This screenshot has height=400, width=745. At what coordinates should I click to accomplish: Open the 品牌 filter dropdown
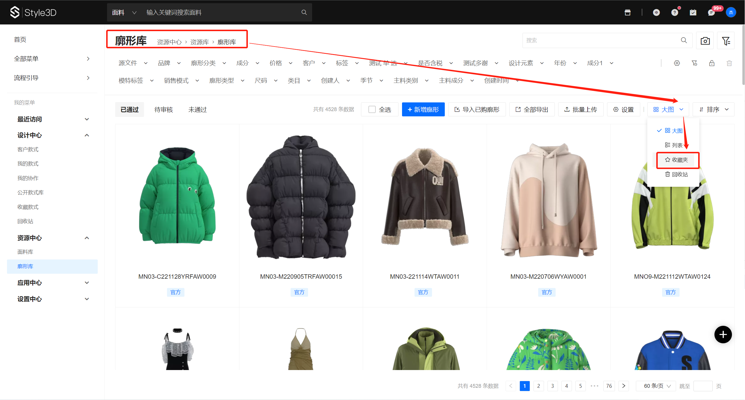point(169,63)
